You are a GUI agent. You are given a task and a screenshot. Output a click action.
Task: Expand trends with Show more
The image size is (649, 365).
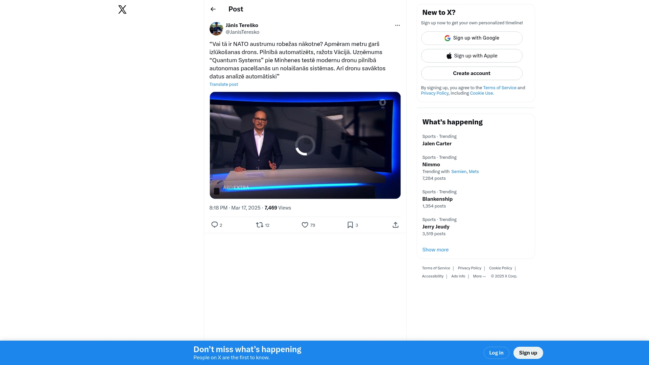pos(435,250)
